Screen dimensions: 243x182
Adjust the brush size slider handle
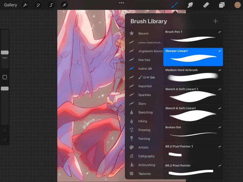click(5, 52)
